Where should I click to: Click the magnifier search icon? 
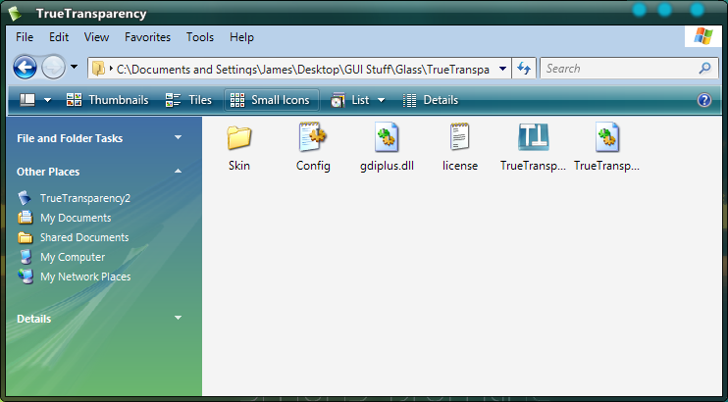(x=704, y=69)
